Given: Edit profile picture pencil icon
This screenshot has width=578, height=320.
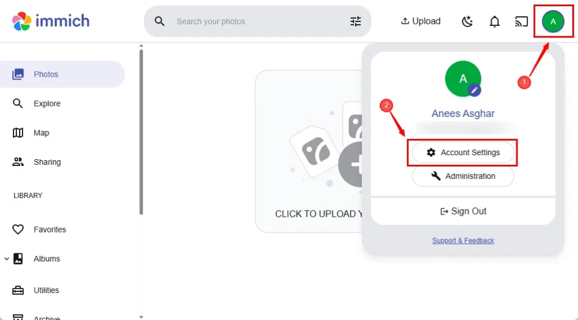Looking at the screenshot, I should [x=475, y=89].
